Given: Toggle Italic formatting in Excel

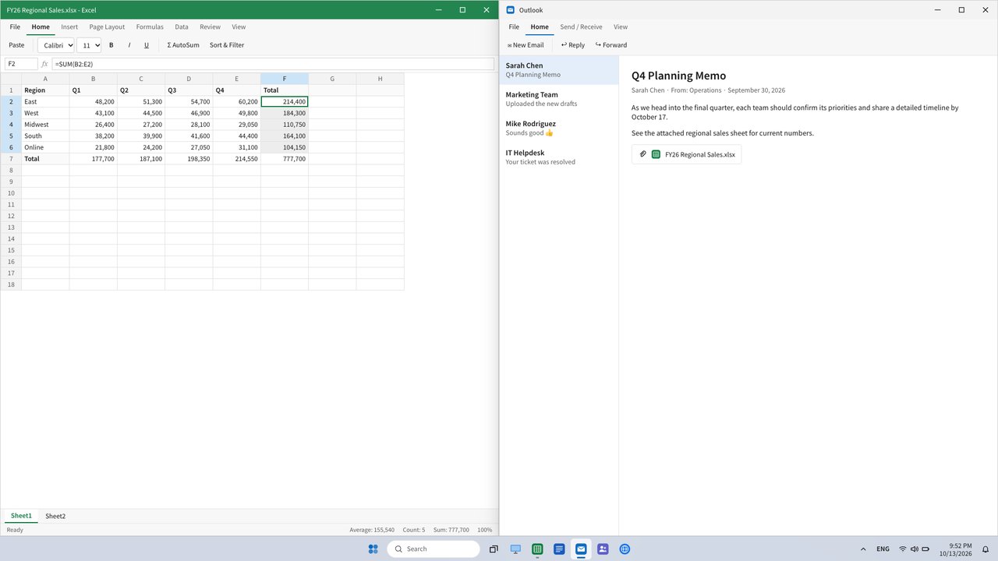Looking at the screenshot, I should tap(129, 45).
